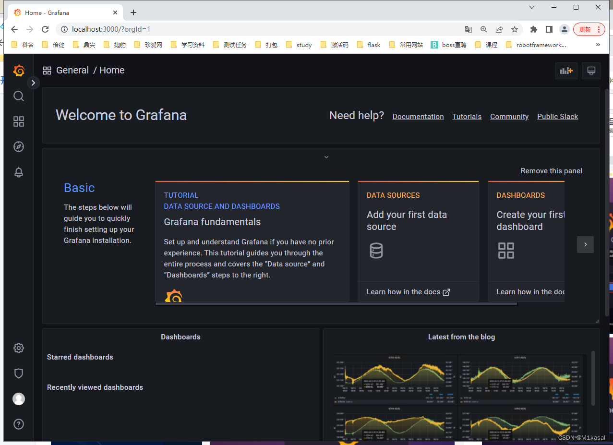Open the Dashboards grid icon in sidebar

coord(19,121)
